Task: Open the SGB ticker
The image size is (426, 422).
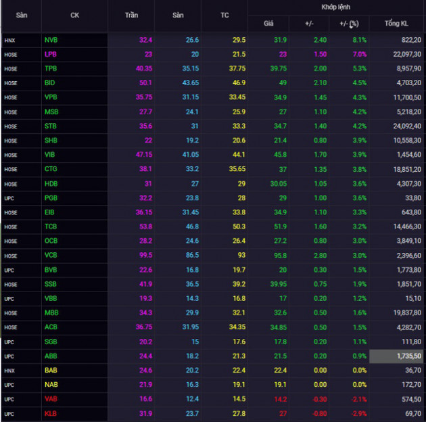Action: (51, 342)
